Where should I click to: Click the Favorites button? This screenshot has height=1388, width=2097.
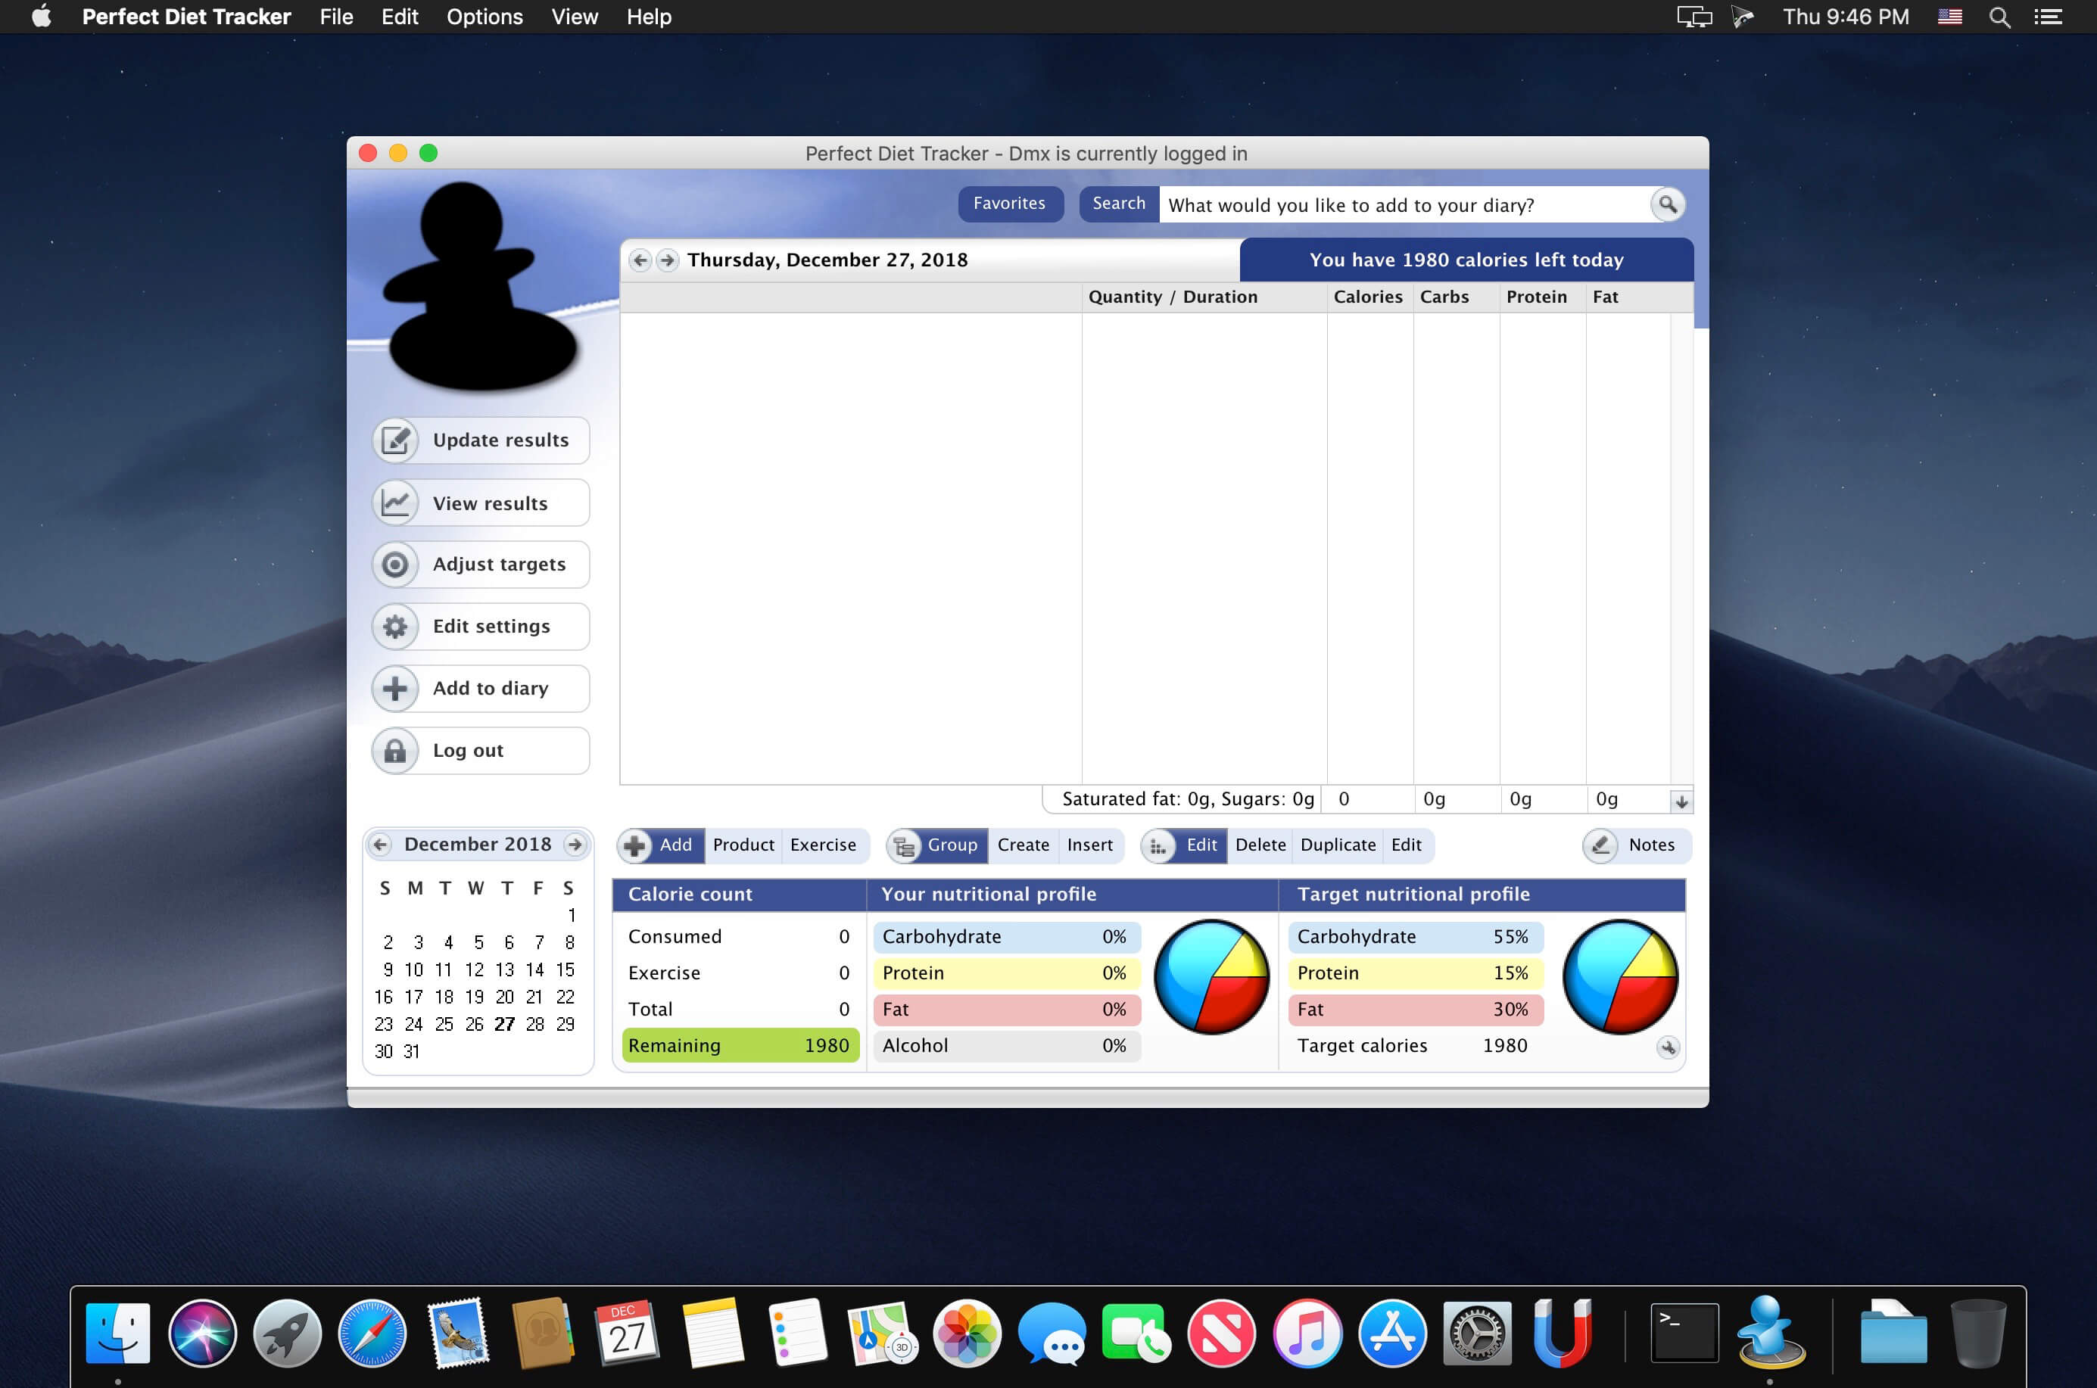[1010, 204]
